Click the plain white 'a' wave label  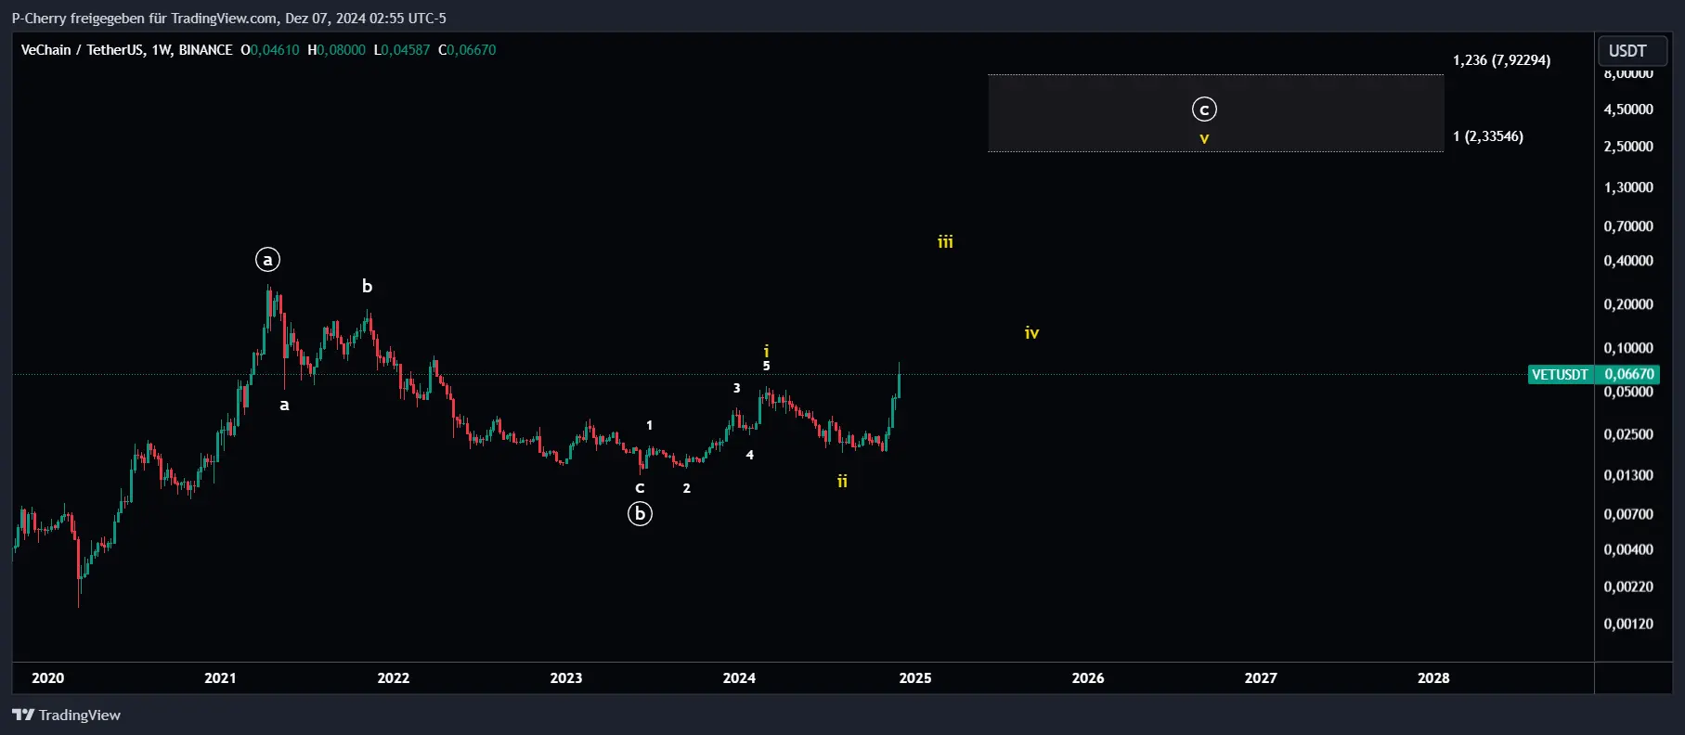pyautogui.click(x=284, y=405)
